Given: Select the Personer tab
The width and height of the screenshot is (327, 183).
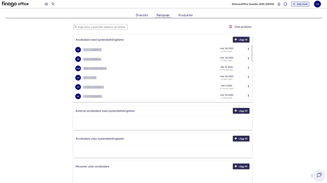Looking at the screenshot, I should pyautogui.click(x=163, y=15).
